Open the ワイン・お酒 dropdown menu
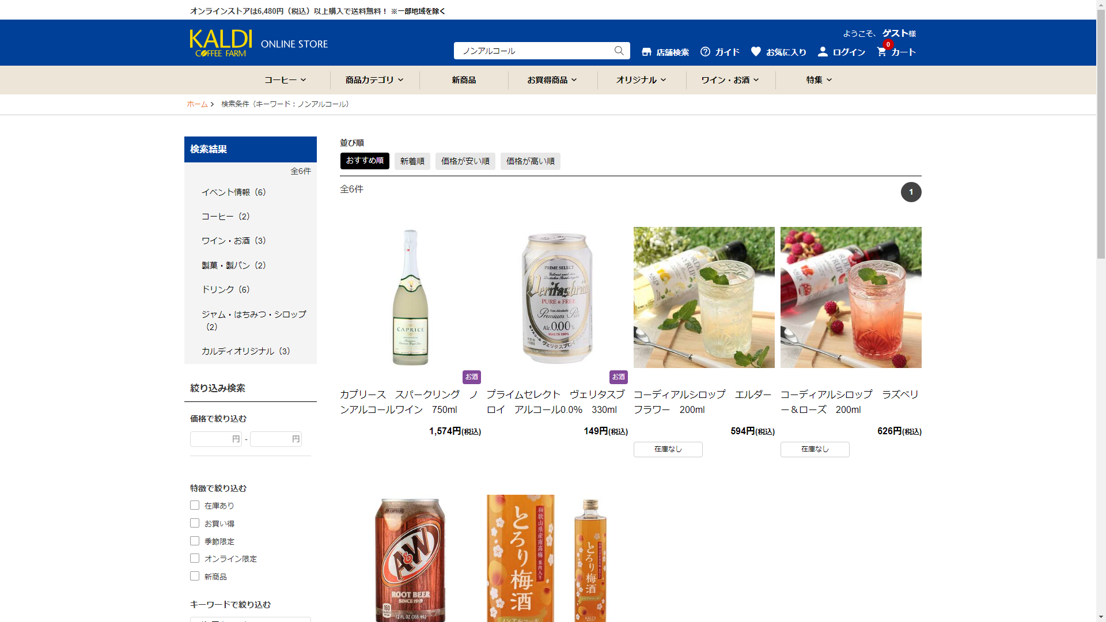Screen dimensions: 1106x622 (730, 80)
